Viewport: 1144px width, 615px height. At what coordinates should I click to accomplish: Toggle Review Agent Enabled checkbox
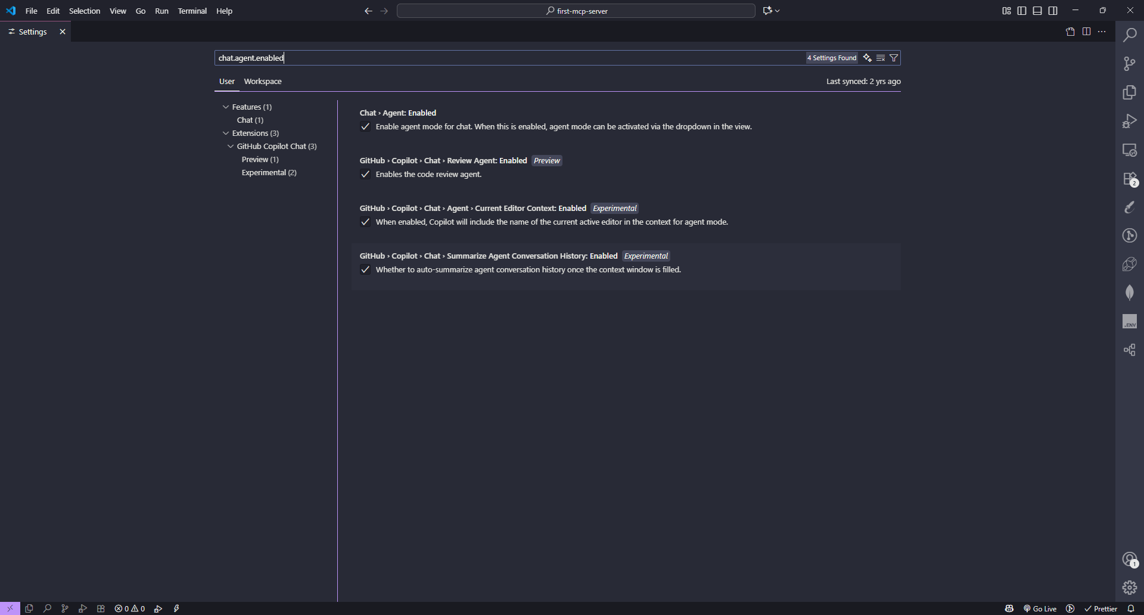[365, 174]
